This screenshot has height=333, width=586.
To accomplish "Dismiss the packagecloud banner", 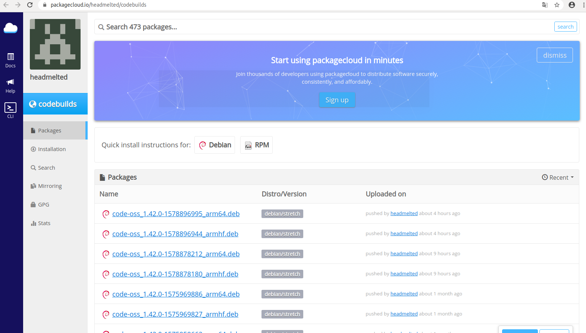I will [x=555, y=55].
